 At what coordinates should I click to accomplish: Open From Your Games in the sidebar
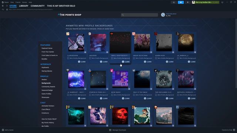click(48, 52)
